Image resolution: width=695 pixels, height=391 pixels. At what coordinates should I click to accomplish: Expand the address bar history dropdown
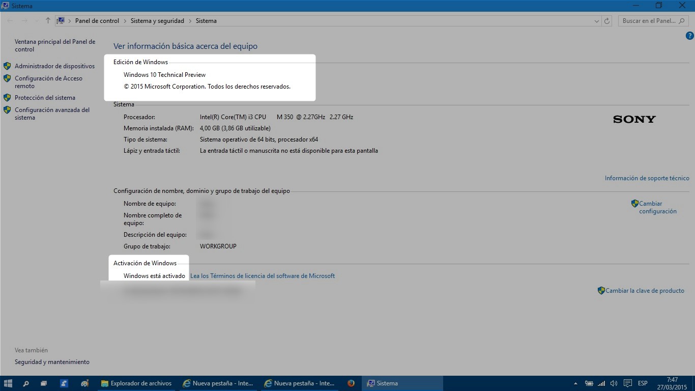pyautogui.click(x=597, y=21)
